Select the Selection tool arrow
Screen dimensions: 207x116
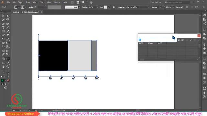[3, 16]
